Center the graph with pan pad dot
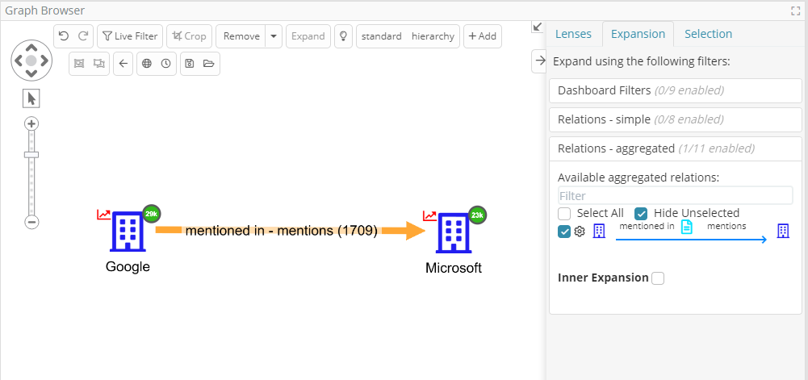 [31, 61]
